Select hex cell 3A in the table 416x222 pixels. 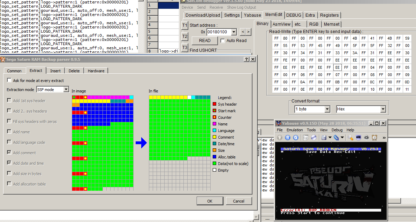[x=355, y=53]
